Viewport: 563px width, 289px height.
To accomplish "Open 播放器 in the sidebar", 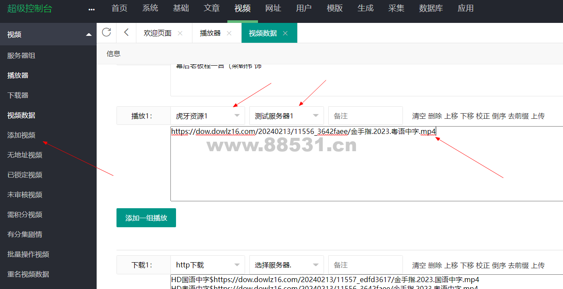I will coord(18,75).
